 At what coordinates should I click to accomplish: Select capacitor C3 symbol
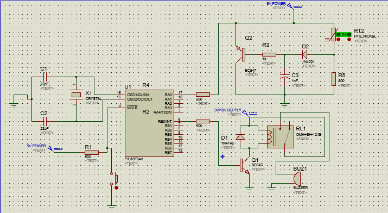click(x=285, y=76)
